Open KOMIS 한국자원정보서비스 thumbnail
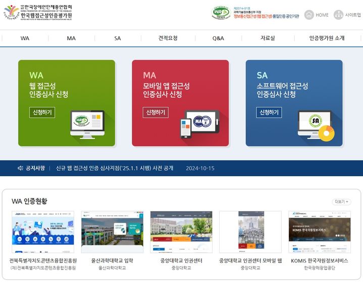Screen dimensions: 363x282 pyautogui.click(x=320, y=232)
